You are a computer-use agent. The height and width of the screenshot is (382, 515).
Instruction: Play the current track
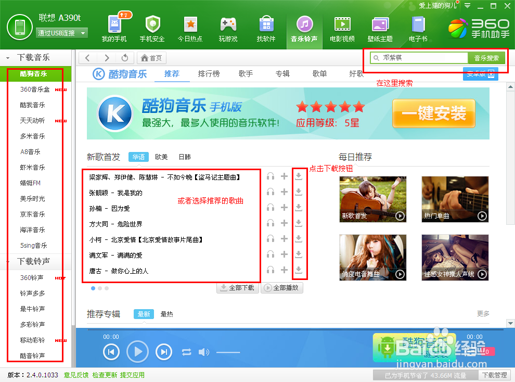point(138,352)
